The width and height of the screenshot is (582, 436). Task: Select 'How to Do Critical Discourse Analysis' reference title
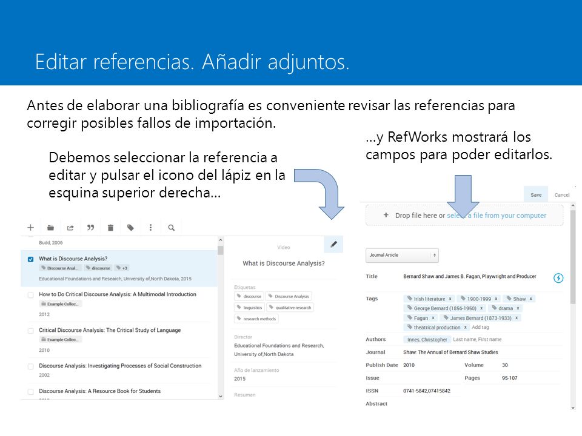(117, 294)
